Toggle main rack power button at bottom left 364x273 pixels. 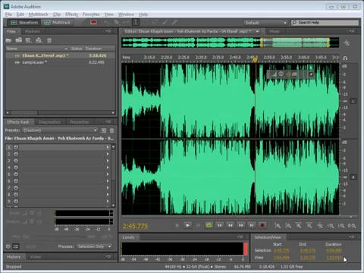click(x=8, y=246)
